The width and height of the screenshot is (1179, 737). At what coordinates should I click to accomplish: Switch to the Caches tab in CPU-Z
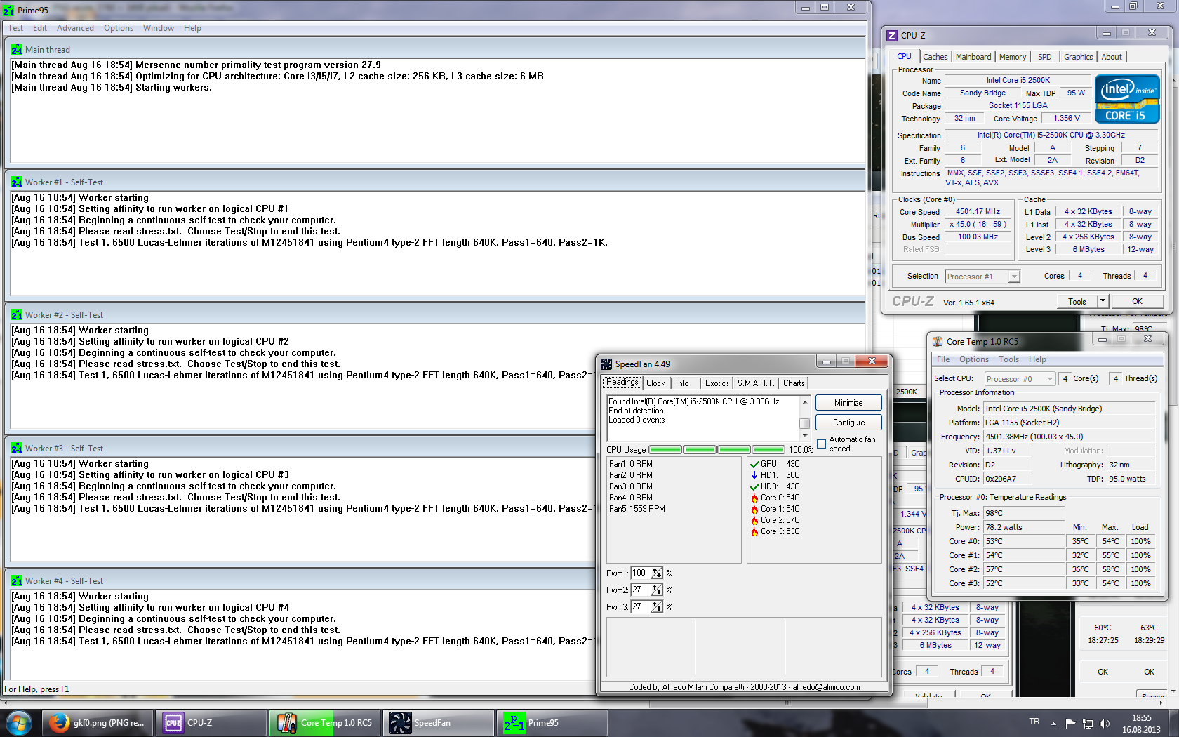935,57
